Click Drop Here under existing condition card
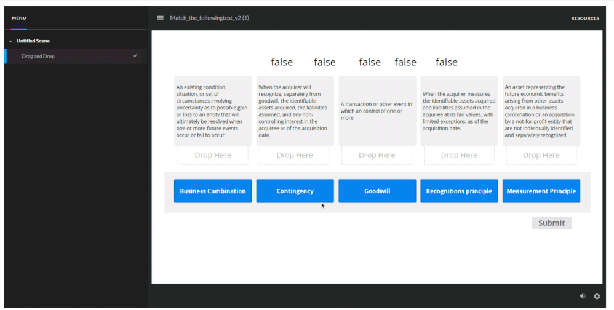This screenshot has width=614, height=310. point(213,156)
